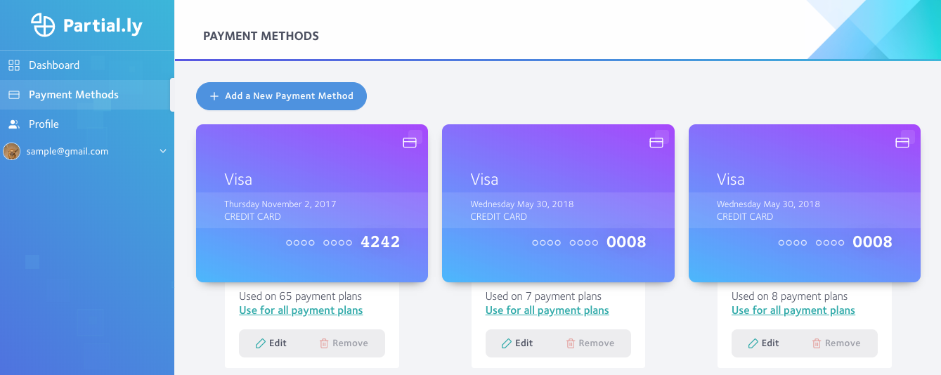941x375 pixels.
Task: Click the Partial.ly logo icon
Action: pyautogui.click(x=43, y=25)
